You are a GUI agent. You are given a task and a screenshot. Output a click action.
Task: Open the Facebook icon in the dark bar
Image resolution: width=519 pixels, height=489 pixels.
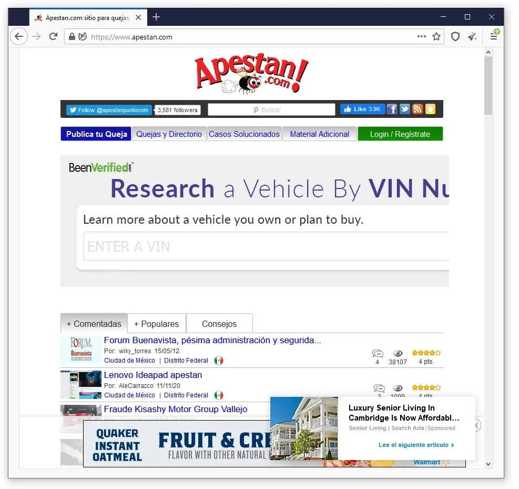coord(392,109)
